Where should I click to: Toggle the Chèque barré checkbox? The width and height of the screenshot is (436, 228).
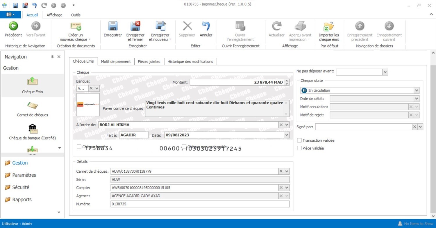(79, 147)
